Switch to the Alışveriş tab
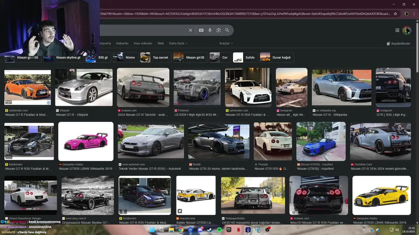 [x=105, y=43]
